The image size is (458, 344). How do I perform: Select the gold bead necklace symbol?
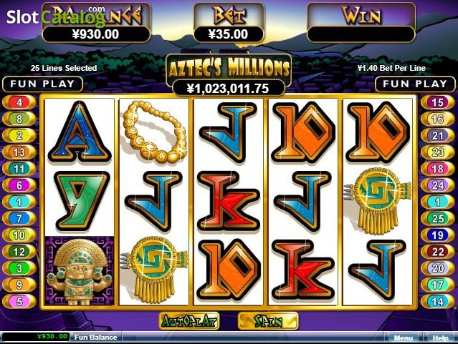click(x=155, y=132)
